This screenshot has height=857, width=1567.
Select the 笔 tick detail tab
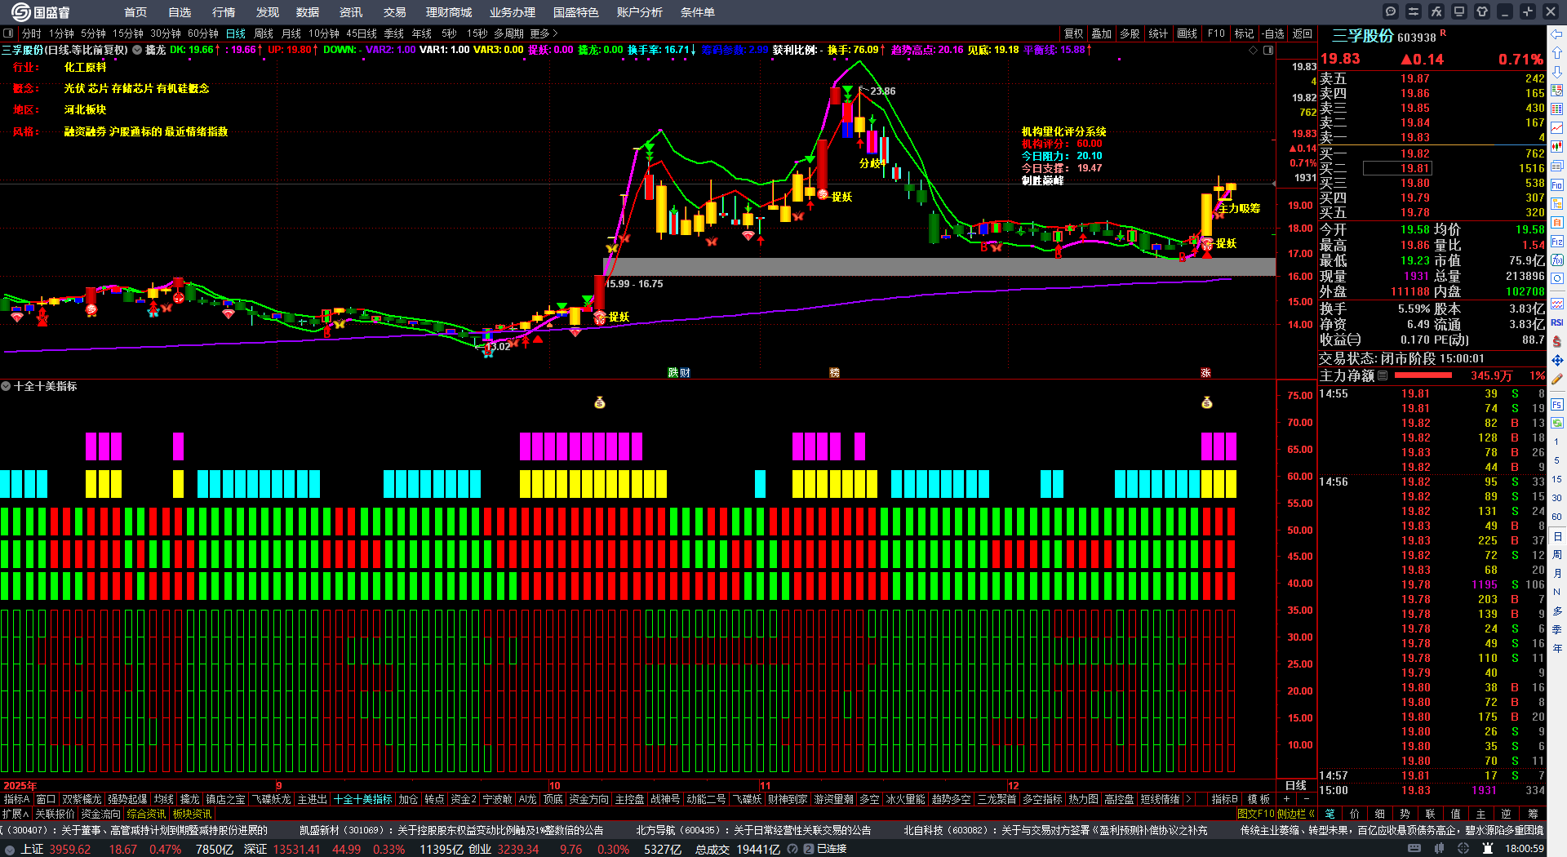coord(1330,814)
